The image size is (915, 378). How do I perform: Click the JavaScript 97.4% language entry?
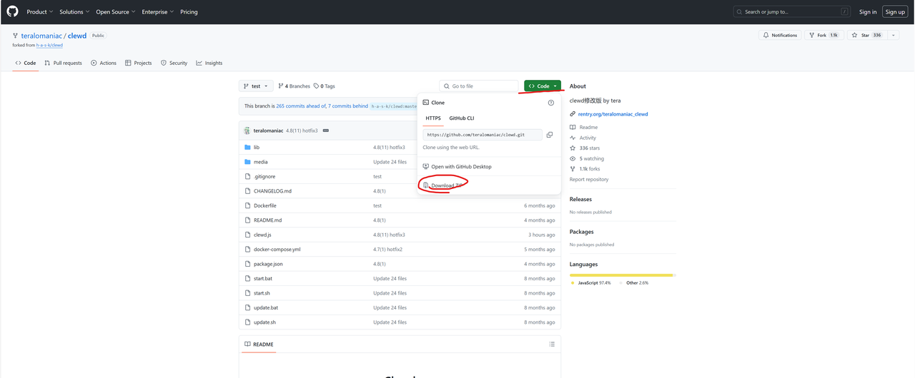point(590,283)
